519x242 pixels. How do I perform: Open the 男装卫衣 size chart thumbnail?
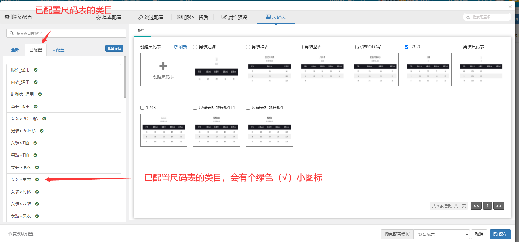coord(322,69)
